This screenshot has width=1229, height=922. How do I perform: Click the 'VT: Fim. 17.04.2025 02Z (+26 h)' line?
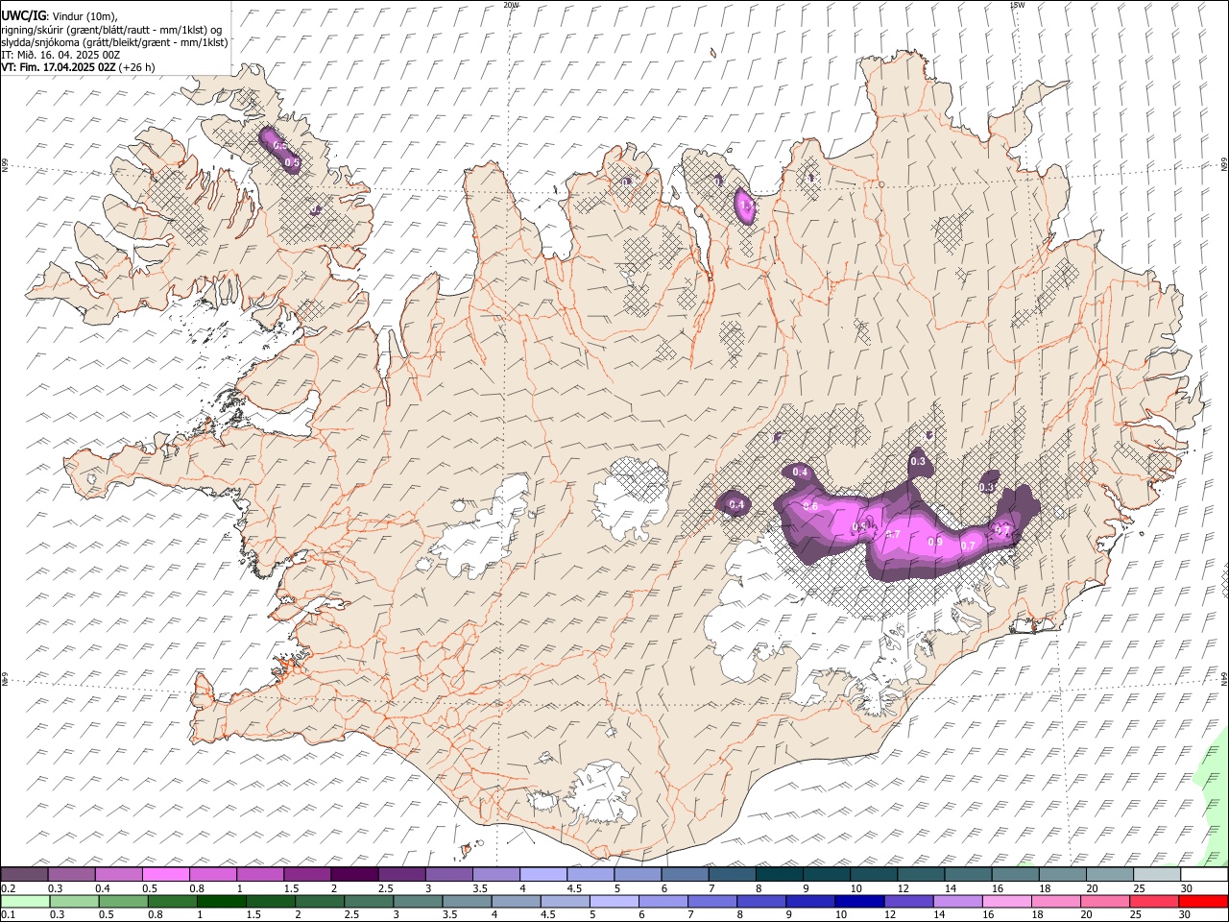[79, 67]
